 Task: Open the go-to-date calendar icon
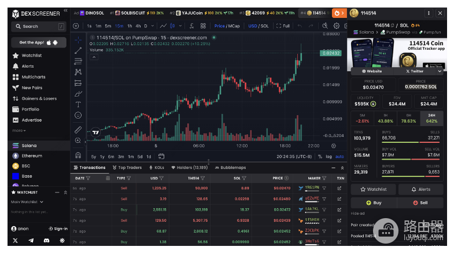161,156
